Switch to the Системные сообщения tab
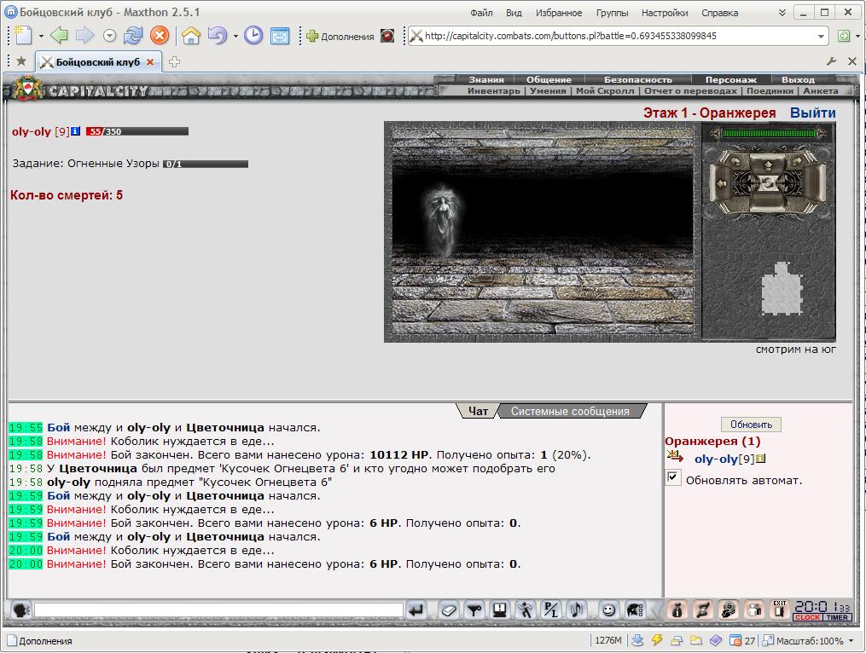This screenshot has width=866, height=653. point(570,411)
